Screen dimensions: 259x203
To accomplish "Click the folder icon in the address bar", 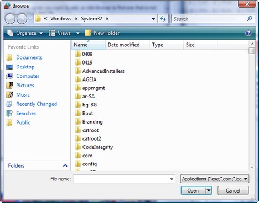I will point(38,19).
